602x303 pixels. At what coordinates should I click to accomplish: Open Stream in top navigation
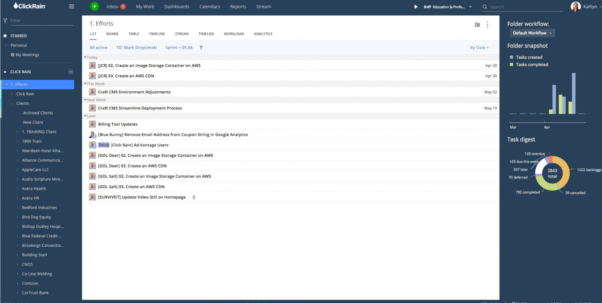click(263, 7)
